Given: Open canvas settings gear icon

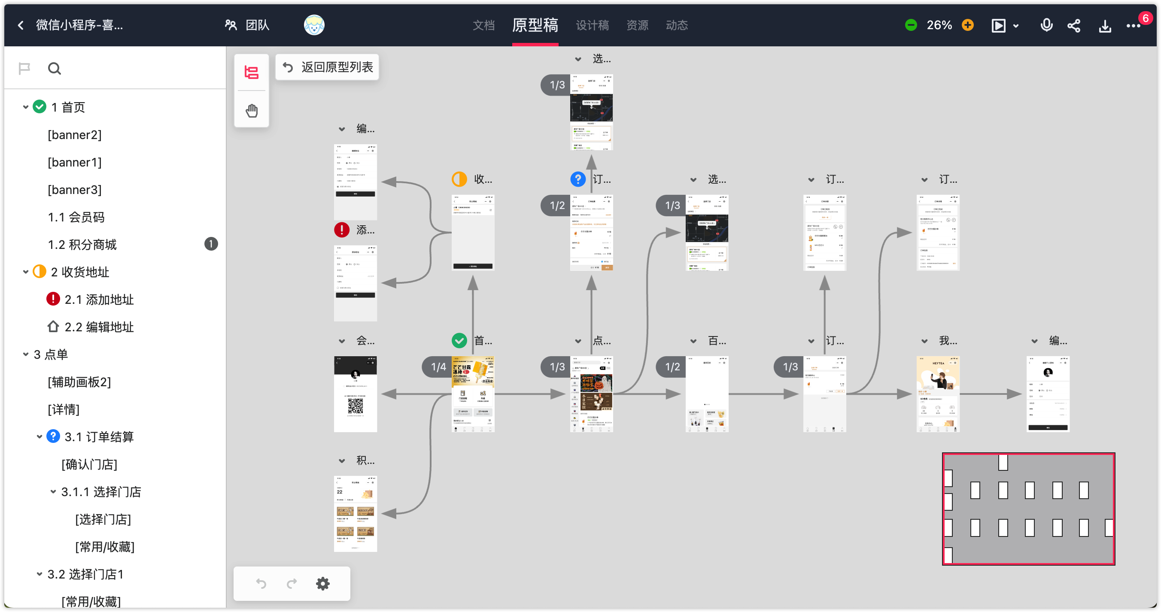Looking at the screenshot, I should [x=323, y=584].
